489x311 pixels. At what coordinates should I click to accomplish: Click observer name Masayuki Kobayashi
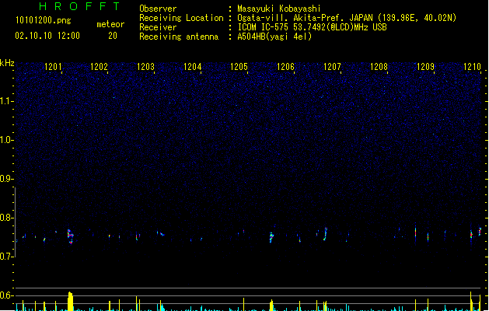(x=279, y=9)
